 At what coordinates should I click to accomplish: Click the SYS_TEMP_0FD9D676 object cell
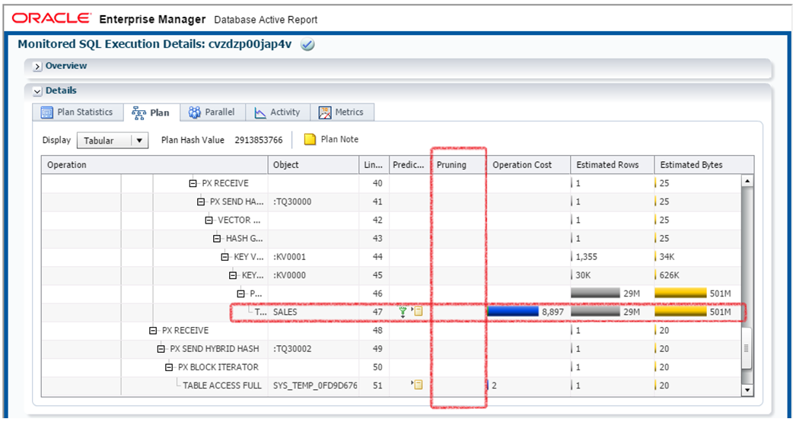315,386
